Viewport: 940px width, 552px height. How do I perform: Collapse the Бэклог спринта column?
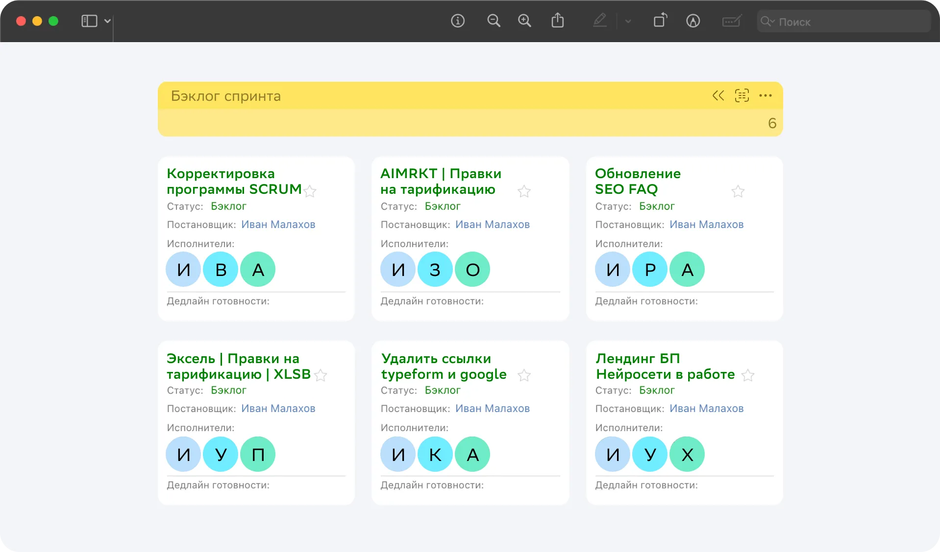click(718, 96)
